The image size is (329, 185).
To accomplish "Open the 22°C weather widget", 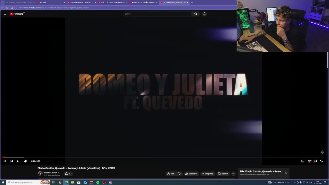I will [x=280, y=182].
